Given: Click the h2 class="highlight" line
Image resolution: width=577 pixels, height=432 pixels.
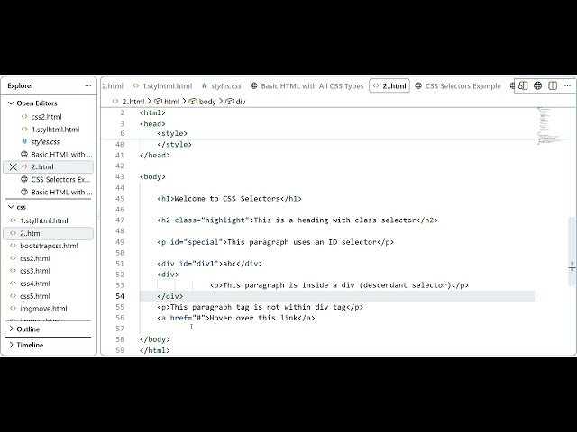Looking at the screenshot, I should [x=298, y=220].
